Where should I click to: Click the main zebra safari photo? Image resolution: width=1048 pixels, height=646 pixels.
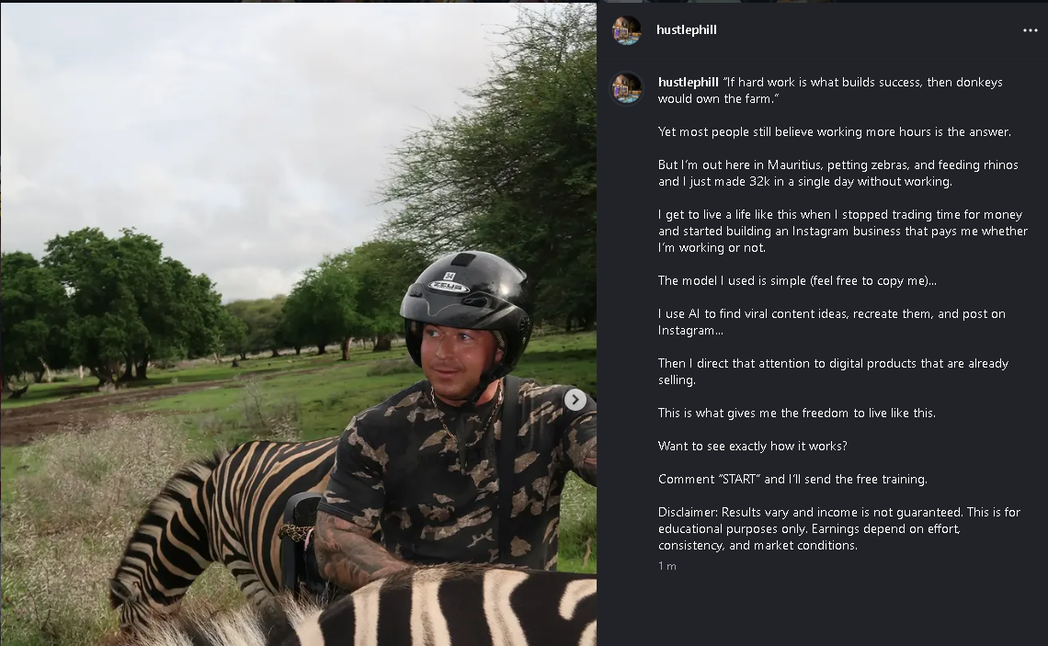(230, 230)
